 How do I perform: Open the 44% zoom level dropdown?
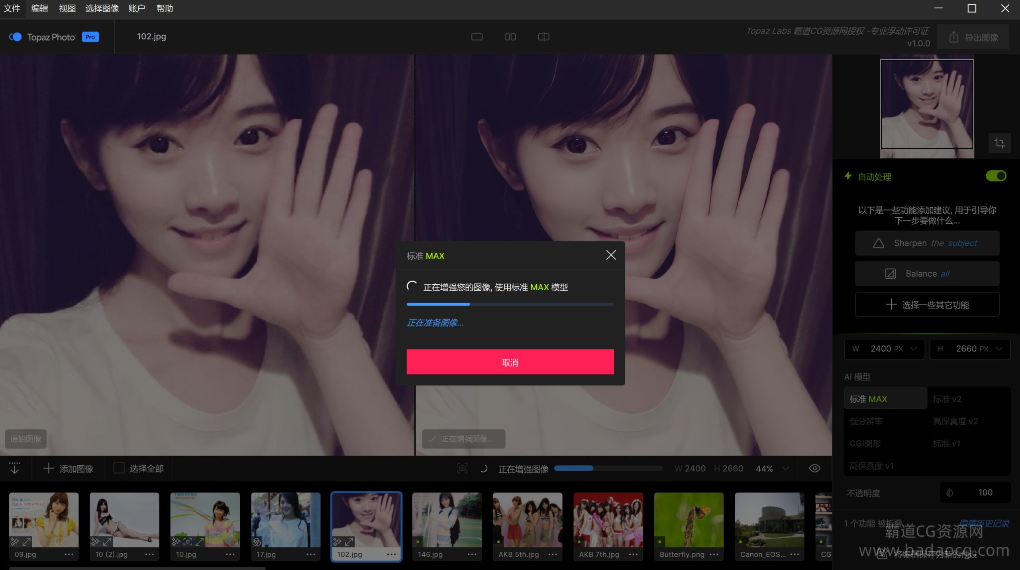pos(785,468)
